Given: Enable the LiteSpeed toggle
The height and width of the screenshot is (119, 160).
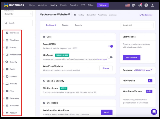Looking at the screenshot, I should tap(110, 57).
